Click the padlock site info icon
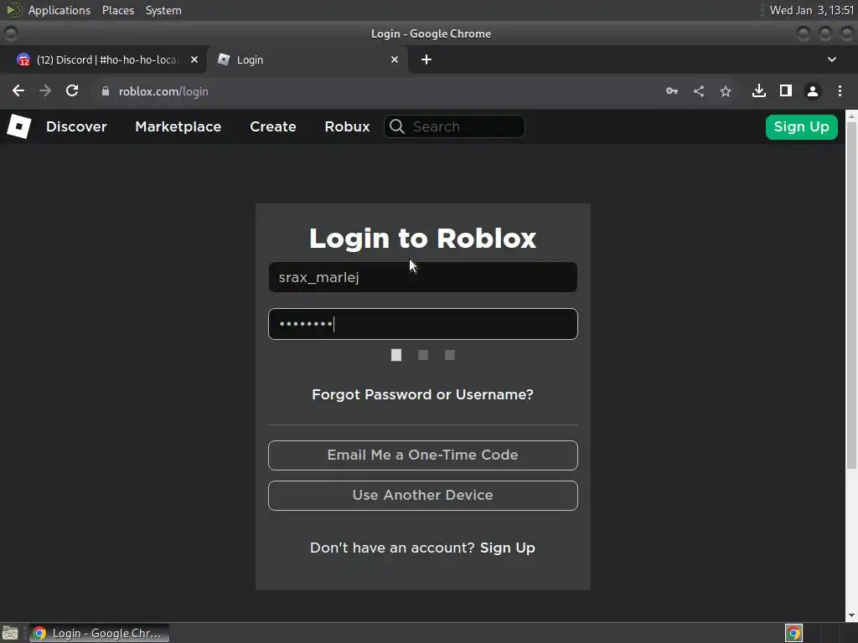 click(106, 91)
